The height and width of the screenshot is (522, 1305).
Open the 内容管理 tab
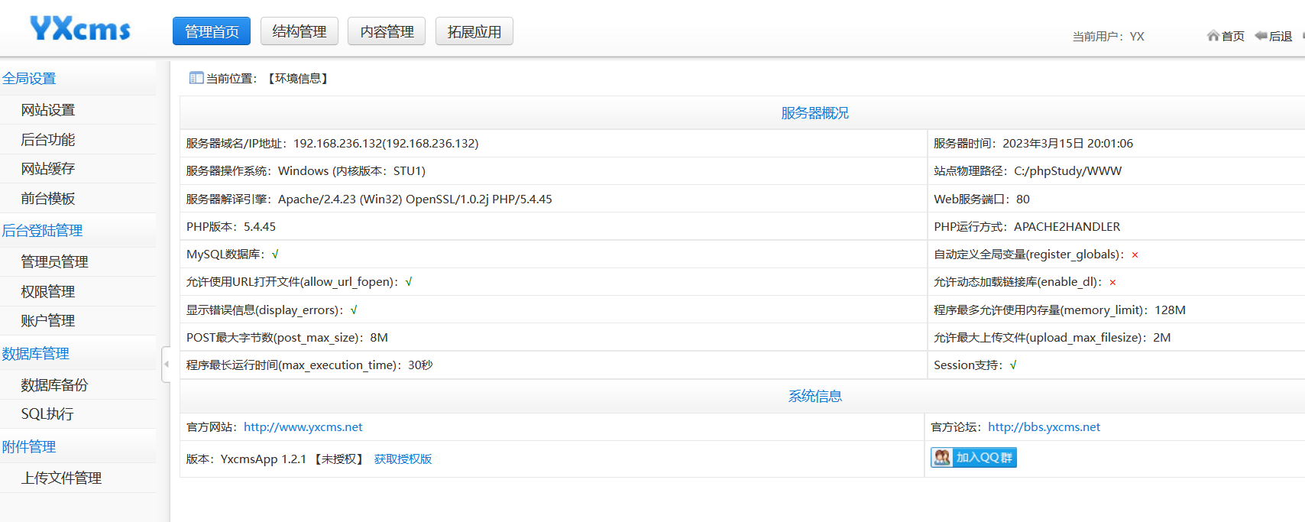(387, 31)
